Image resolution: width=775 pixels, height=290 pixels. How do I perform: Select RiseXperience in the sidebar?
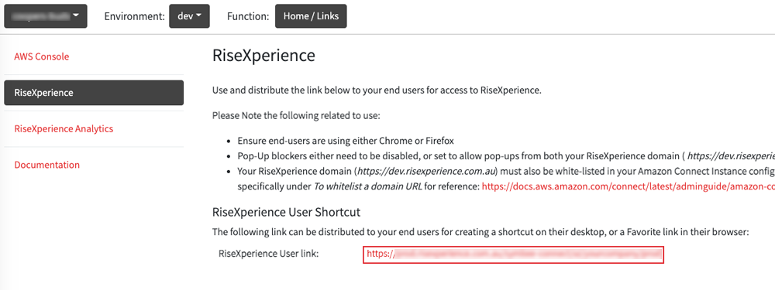pyautogui.click(x=94, y=93)
